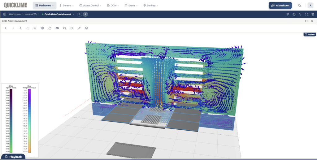The image size is (317, 160).
Task: Switch the view to 2D mode
Action: click(57, 28)
